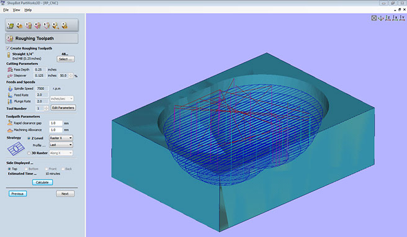The image size is (407, 237).
Task: Click the Rapid clearance gap icon
Action: [10, 123]
